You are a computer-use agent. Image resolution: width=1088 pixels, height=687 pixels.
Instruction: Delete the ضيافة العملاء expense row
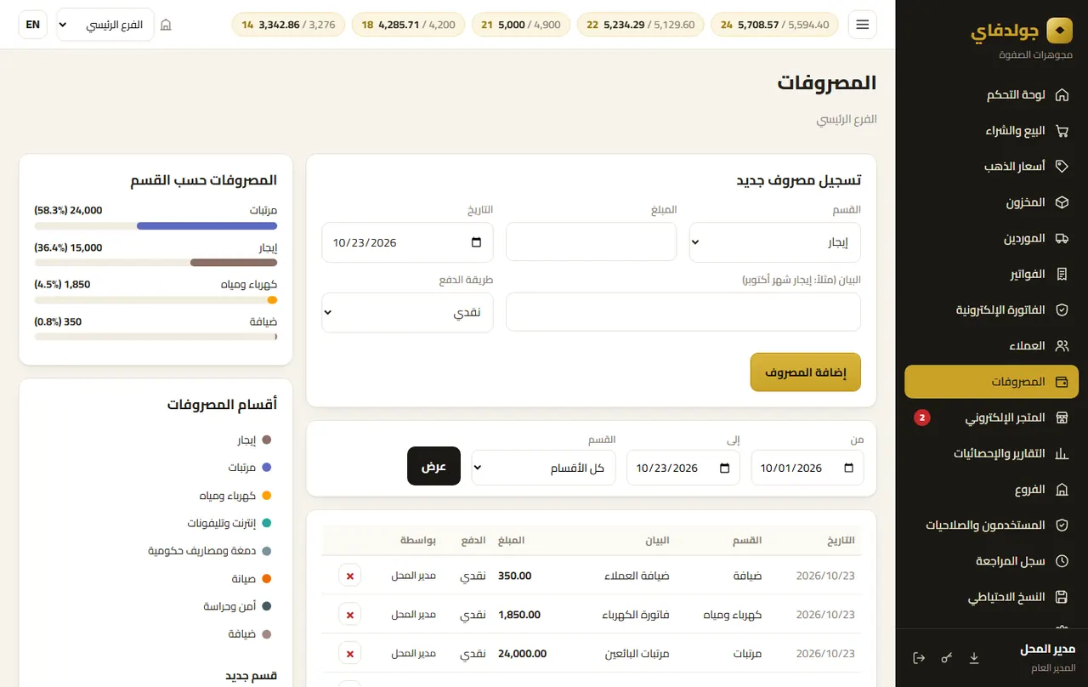(349, 576)
